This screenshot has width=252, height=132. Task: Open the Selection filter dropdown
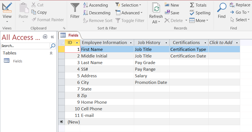(x=128, y=5)
